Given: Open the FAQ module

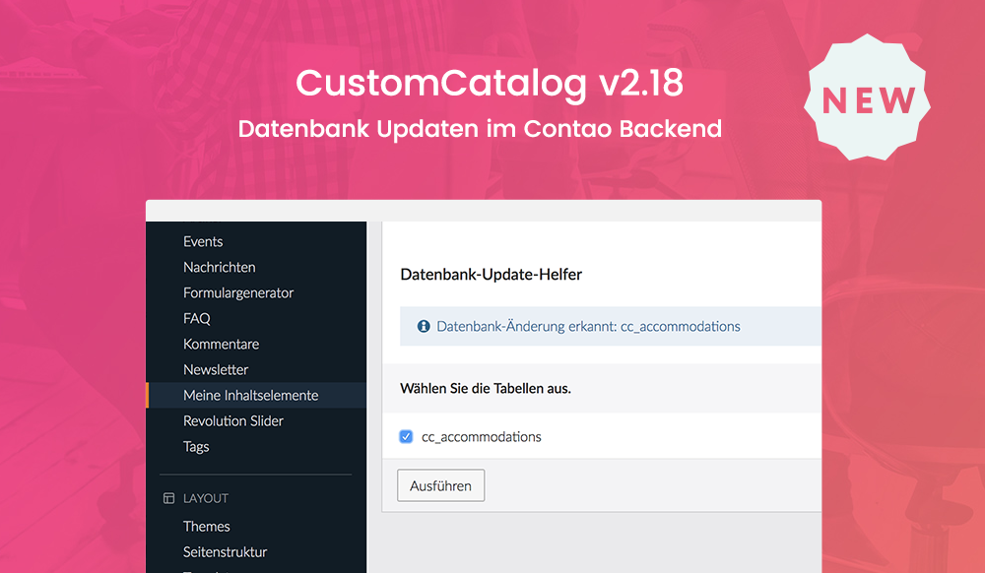Looking at the screenshot, I should [197, 319].
